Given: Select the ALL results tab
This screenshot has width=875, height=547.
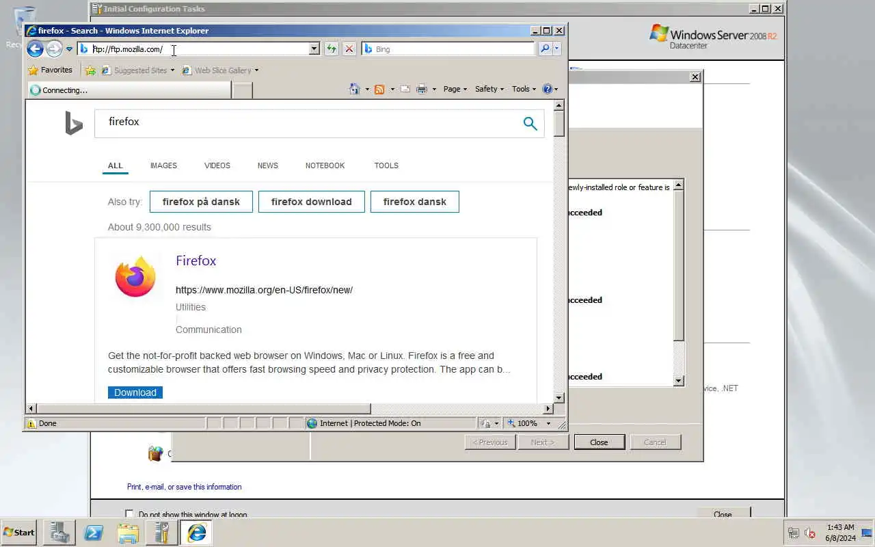Looking at the screenshot, I should 116,165.
